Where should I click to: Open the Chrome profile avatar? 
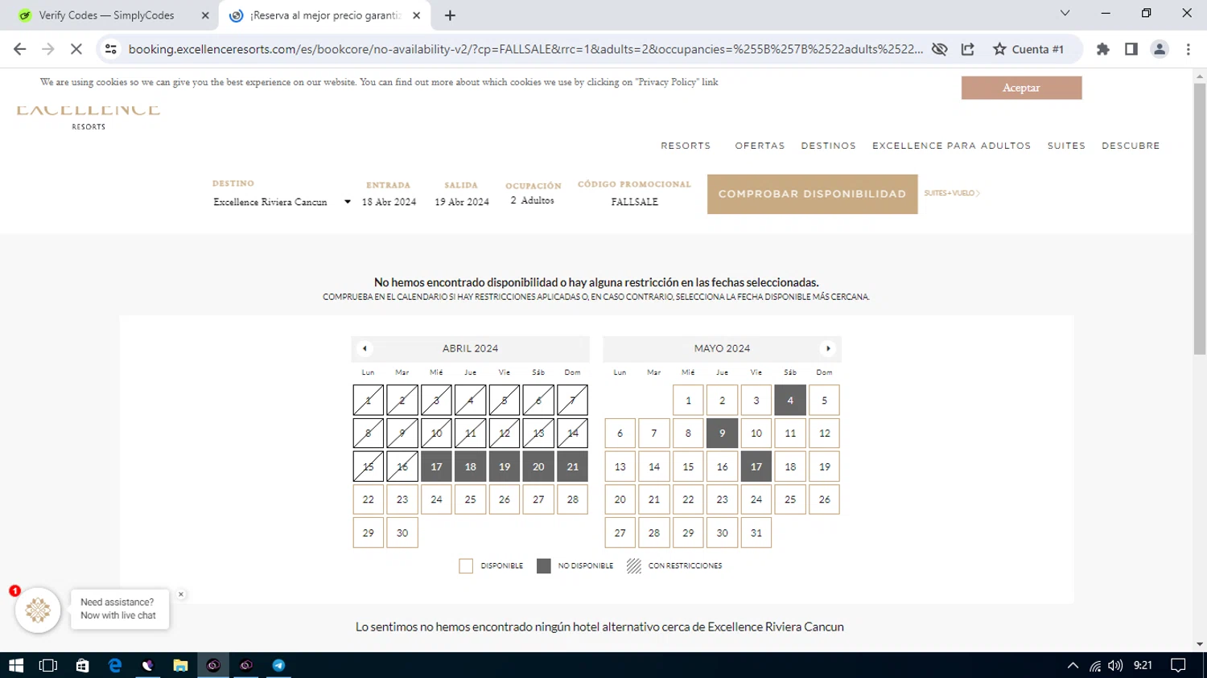click(x=1160, y=49)
